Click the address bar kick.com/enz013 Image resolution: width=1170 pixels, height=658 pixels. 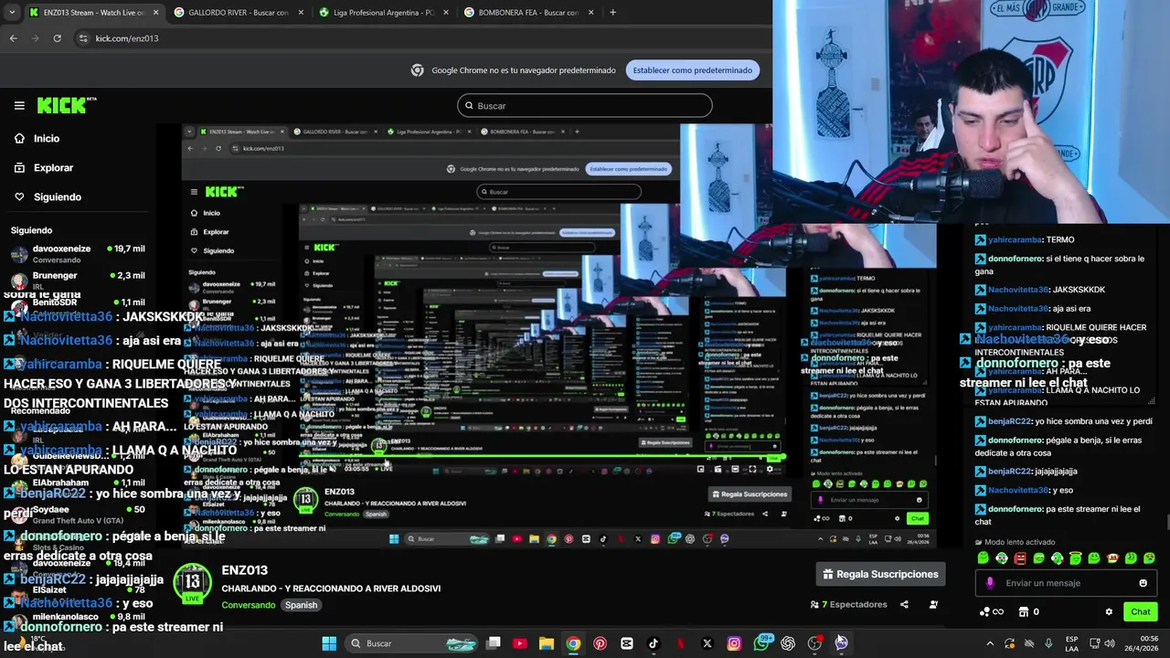click(127, 38)
